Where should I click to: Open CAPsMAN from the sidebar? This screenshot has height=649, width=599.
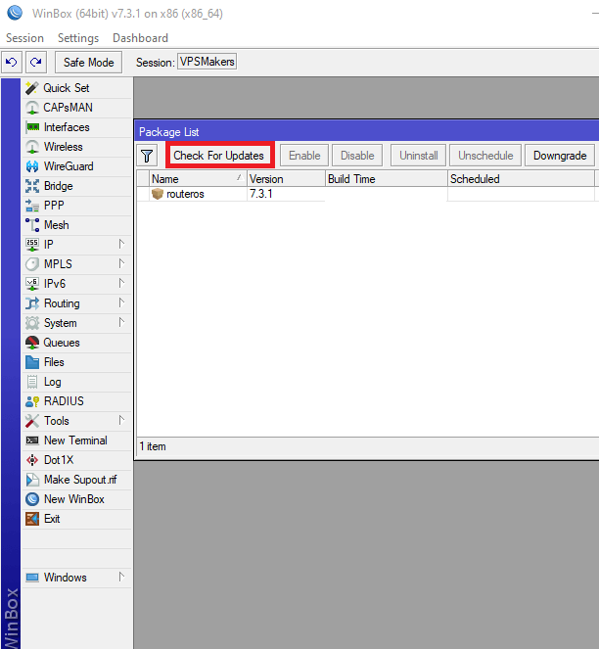pyautogui.click(x=77, y=108)
